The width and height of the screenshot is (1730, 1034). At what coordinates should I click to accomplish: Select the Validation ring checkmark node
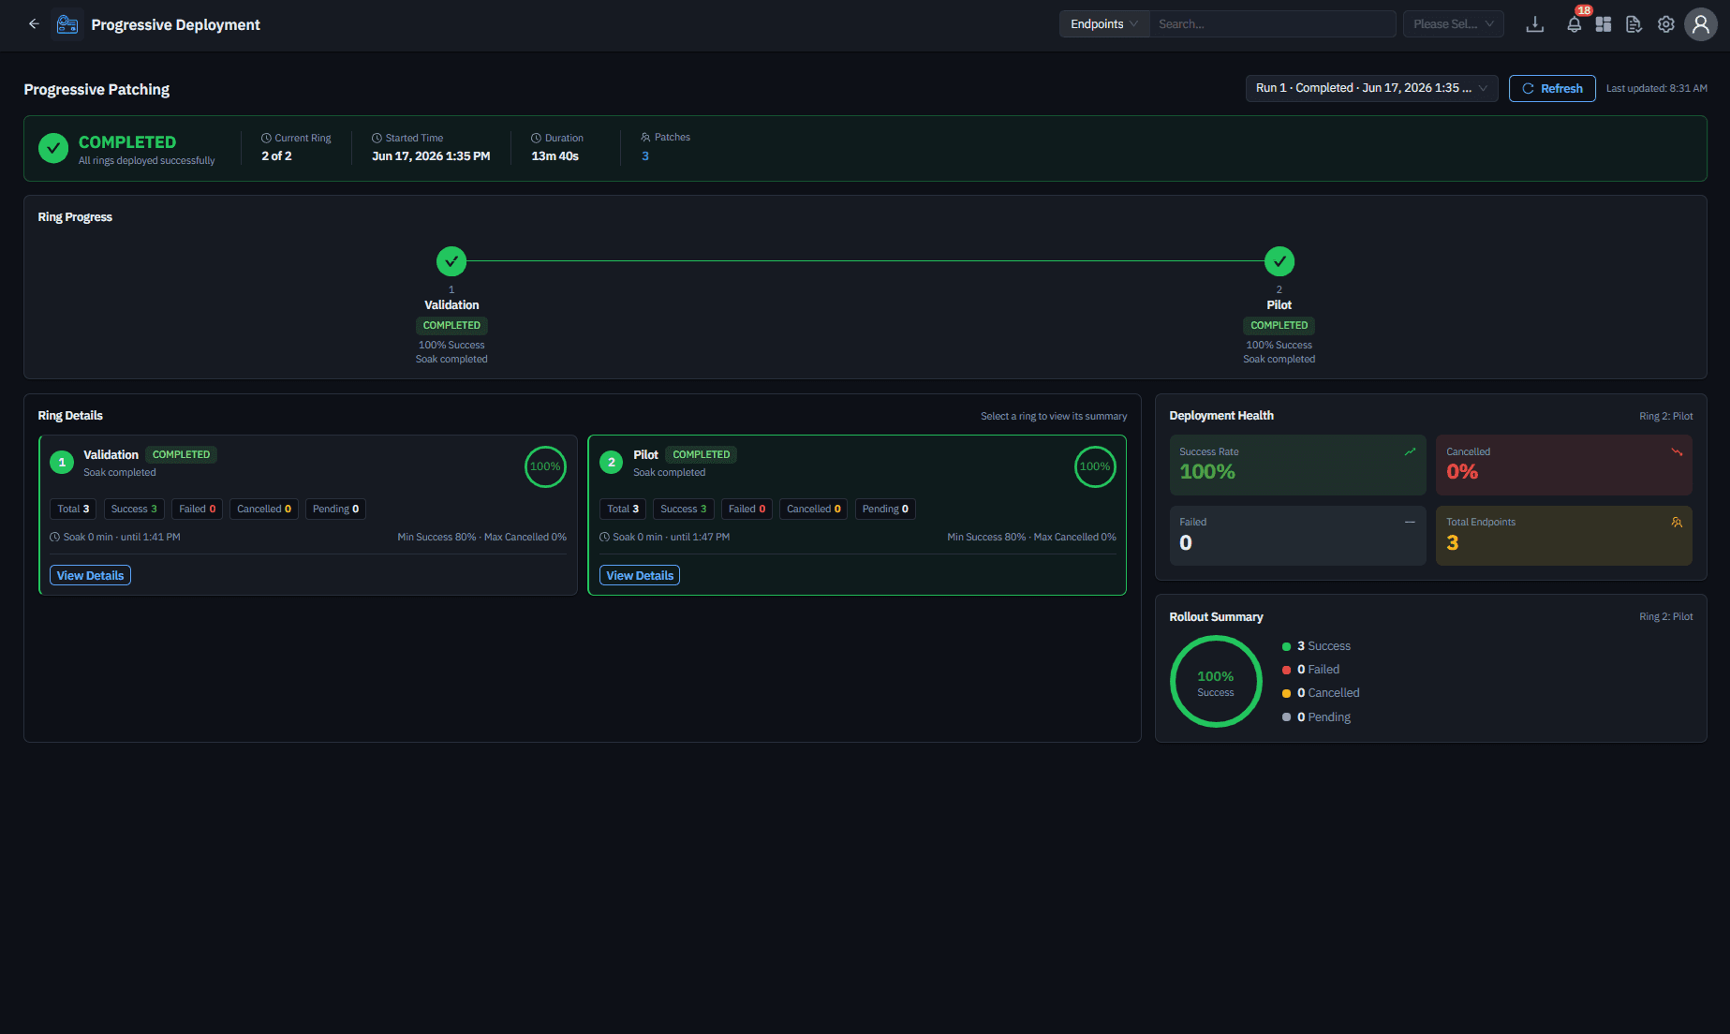pyautogui.click(x=451, y=261)
